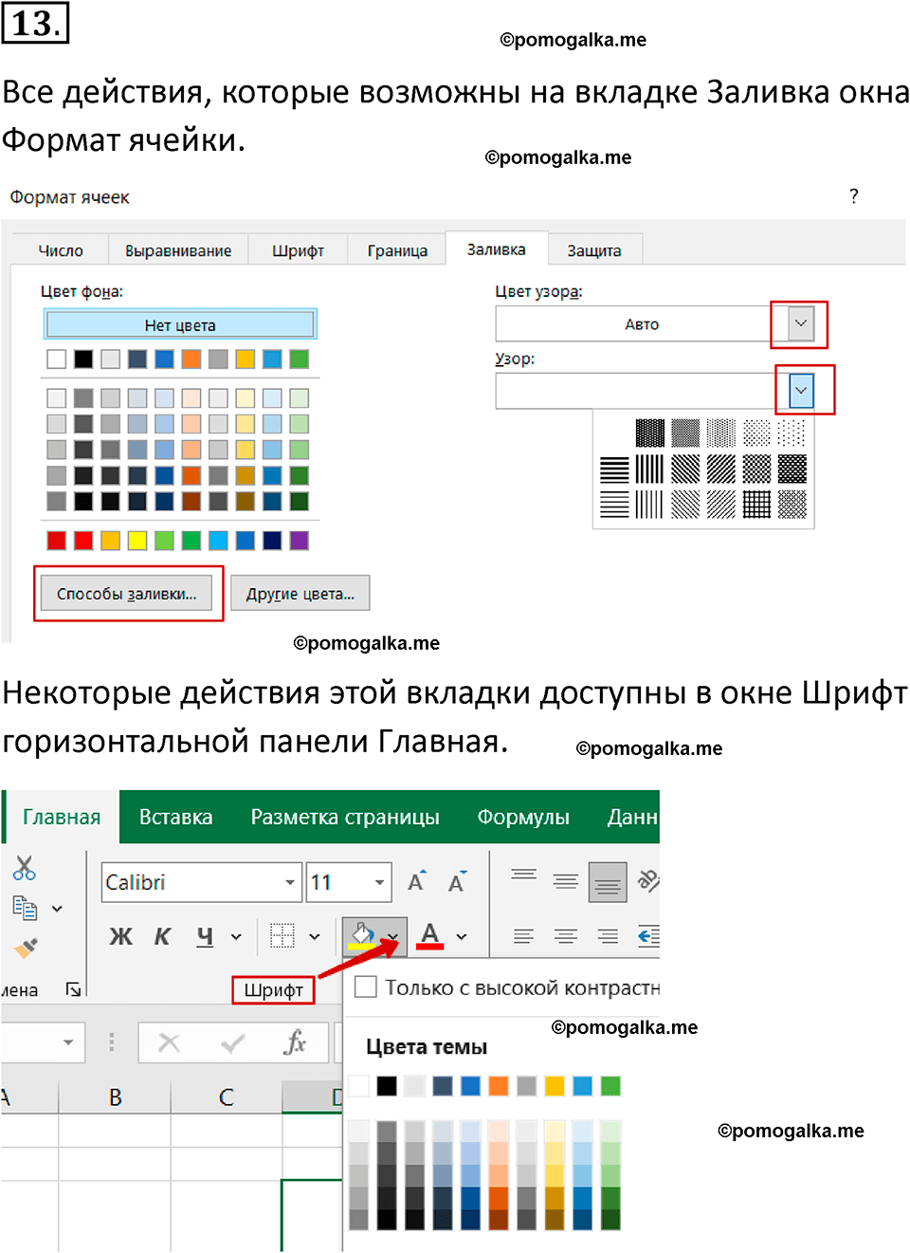Increase font size with larger A icon
Image resolution: width=910 pixels, height=1253 pixels.
click(x=416, y=881)
